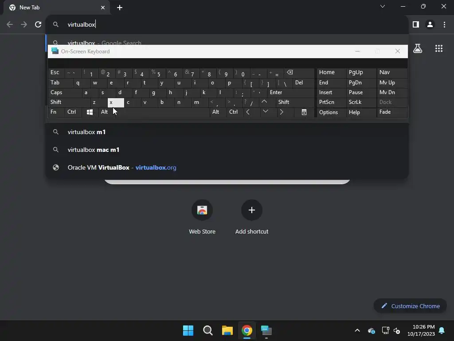The width and height of the screenshot is (454, 341).
Task: Open Windows Start menu
Action: pos(188,330)
